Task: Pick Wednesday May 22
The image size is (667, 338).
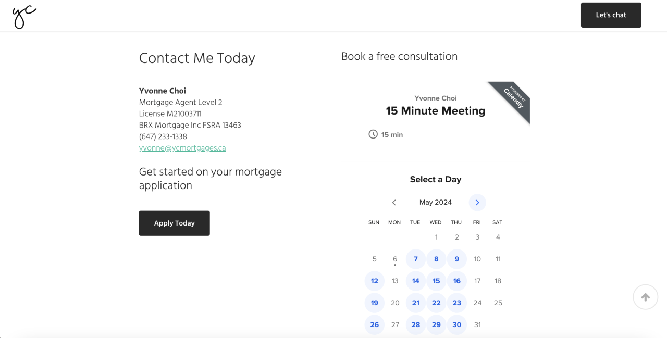Action: [x=436, y=303]
